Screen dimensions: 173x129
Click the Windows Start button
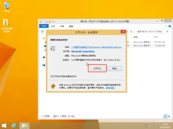4,126
